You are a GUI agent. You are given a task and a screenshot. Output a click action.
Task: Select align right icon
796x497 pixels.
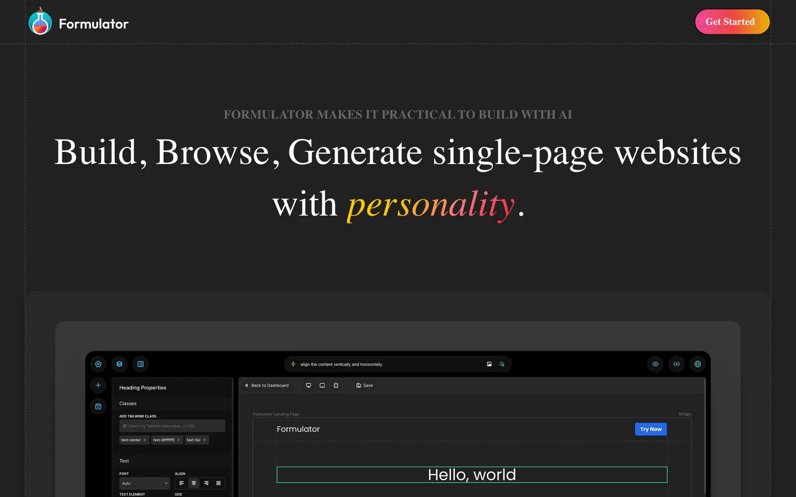point(206,483)
